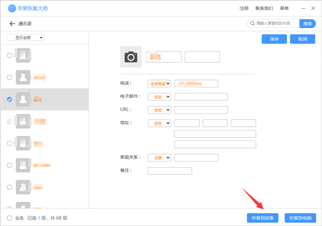
Task: Uncheck the selected contact's checkmark
Action: point(10,99)
